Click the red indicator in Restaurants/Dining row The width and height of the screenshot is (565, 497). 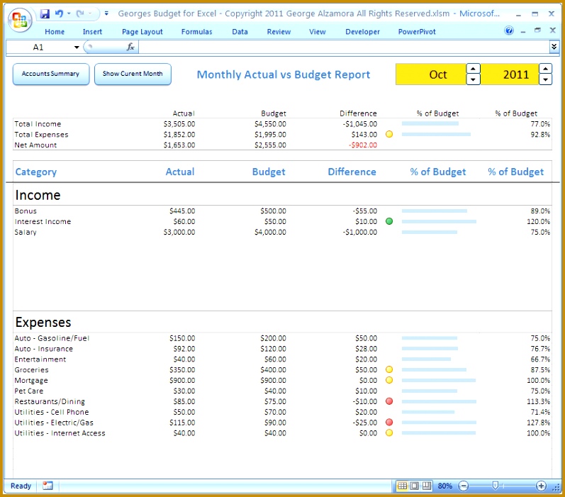pos(389,401)
